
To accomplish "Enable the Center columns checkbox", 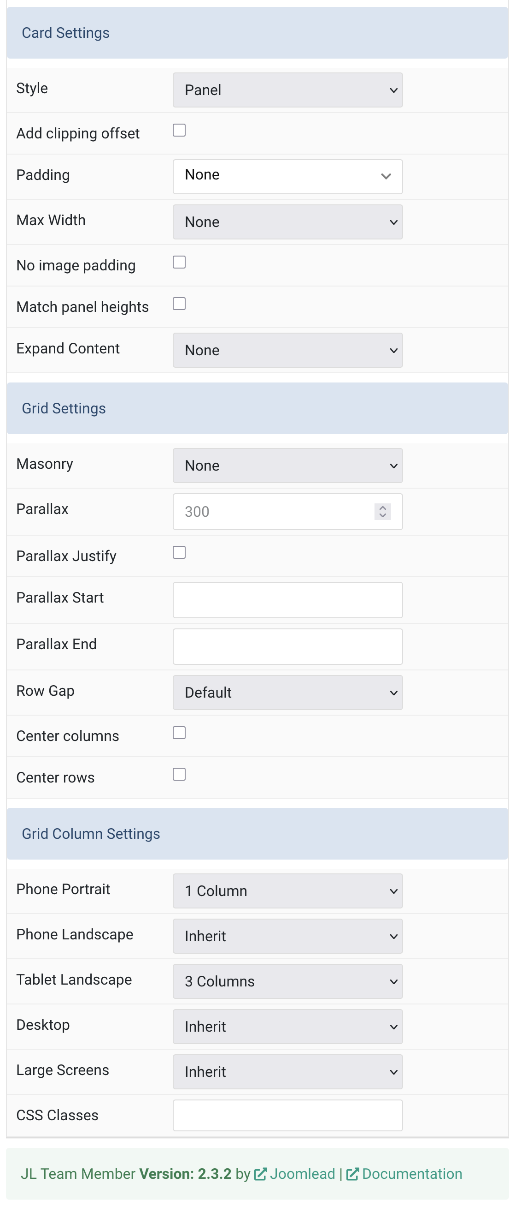I will 179,733.
